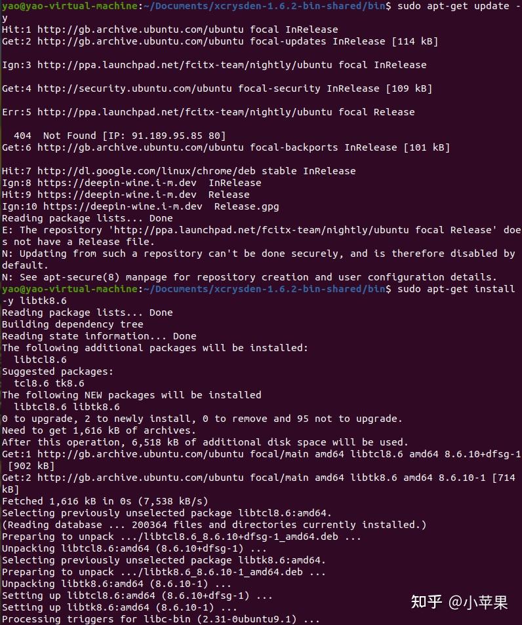Click the 'tcl8.6 tk8.6' suggested packages text
Image resolution: width=522 pixels, height=625 pixels.
pyautogui.click(x=49, y=383)
